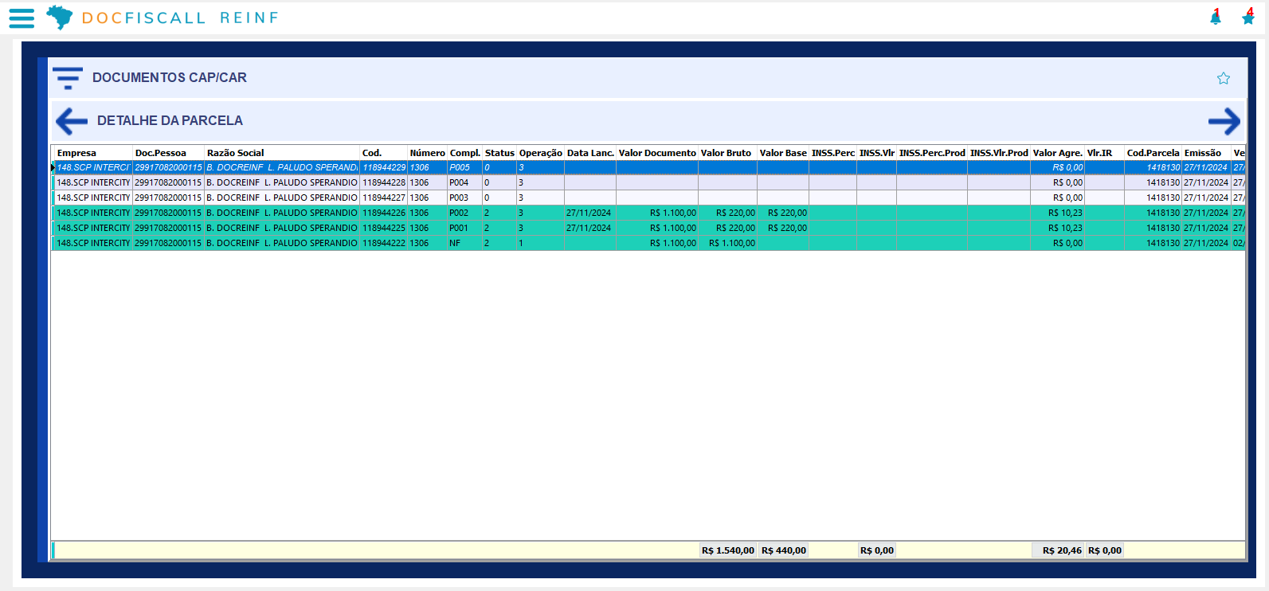Click the INSS.Vlr column header
Screen dimensions: 1269x591
877,153
